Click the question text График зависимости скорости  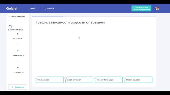coord(70,22)
